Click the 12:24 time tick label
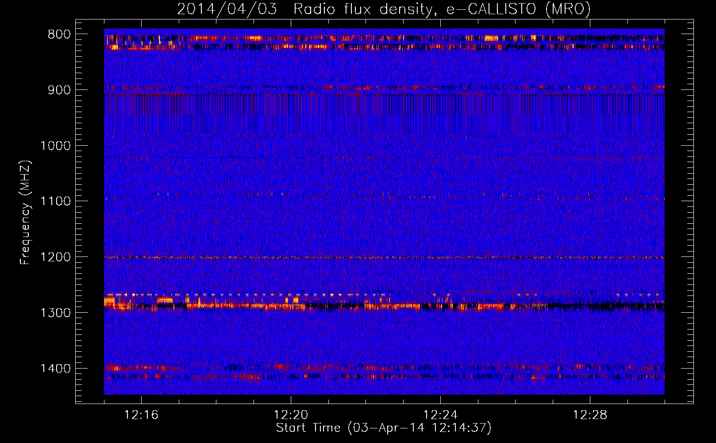716x443 pixels. tap(440, 415)
